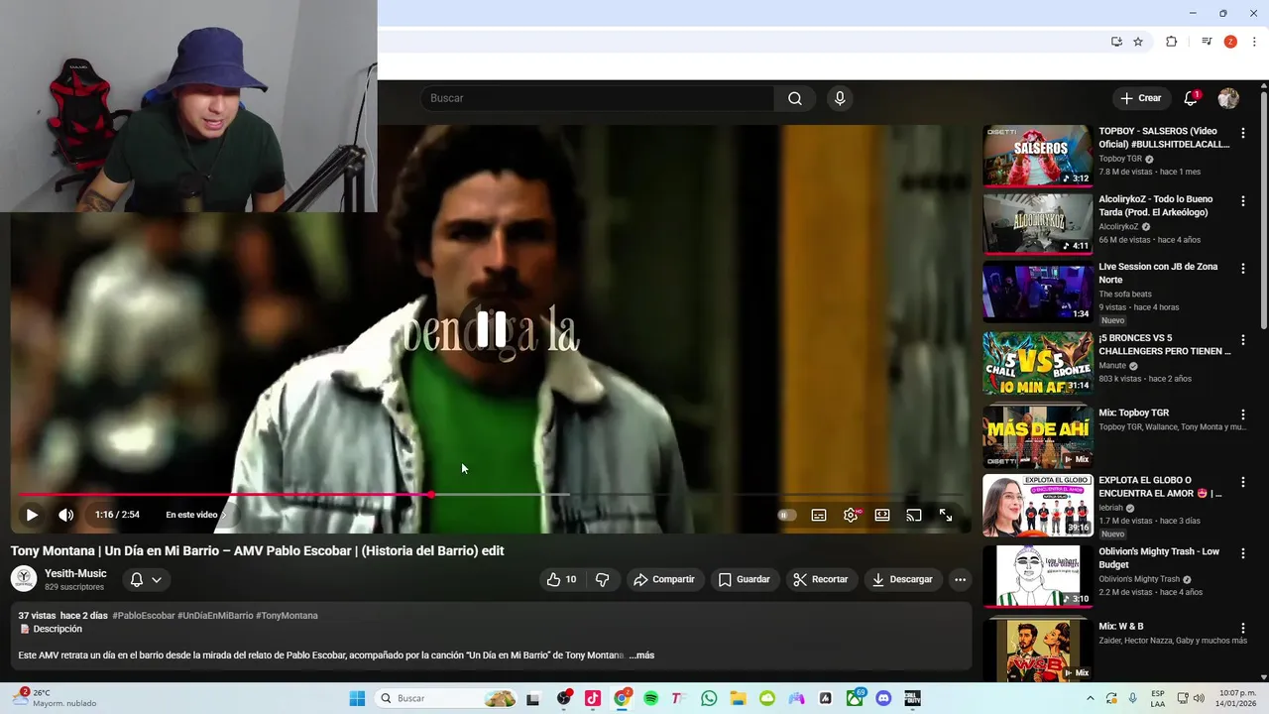Screen dimensions: 1269x714
Task: Open the EXPLOTA EL GLOBO video thumbnail
Action: click(1037, 506)
